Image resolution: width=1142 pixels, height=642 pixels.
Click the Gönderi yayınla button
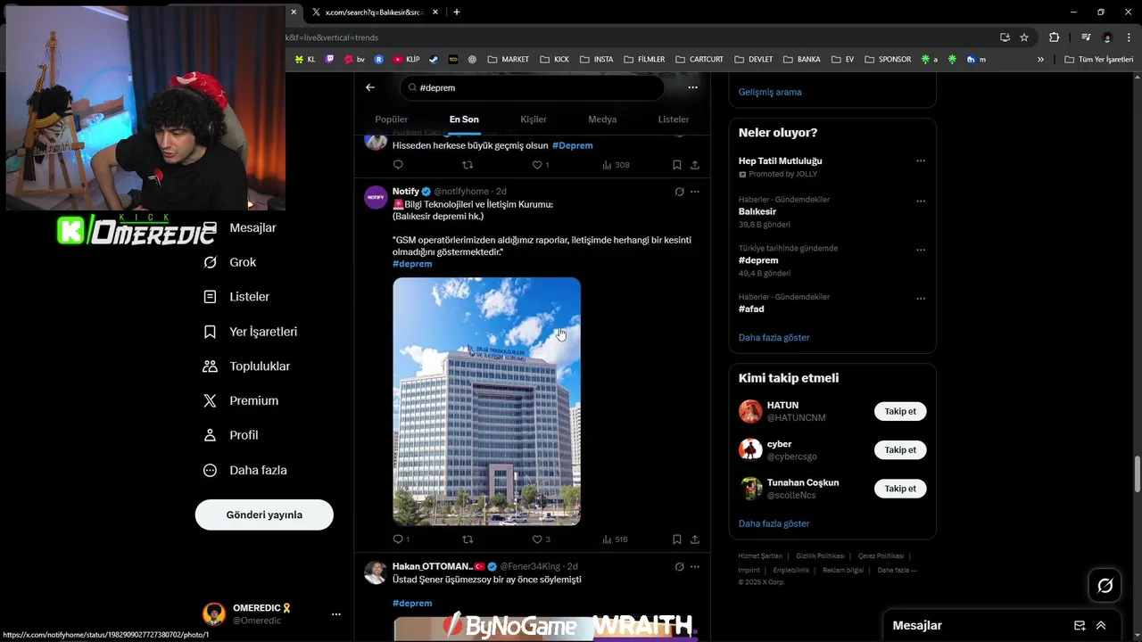264,514
